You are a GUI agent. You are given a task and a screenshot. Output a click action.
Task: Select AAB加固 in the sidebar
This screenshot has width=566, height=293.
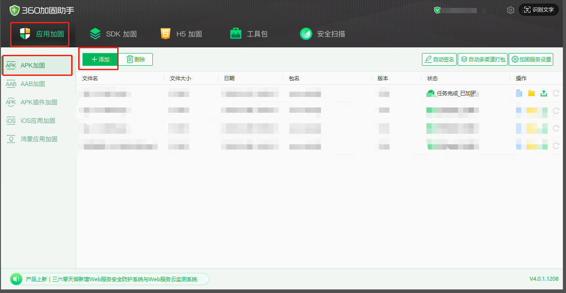pyautogui.click(x=38, y=84)
